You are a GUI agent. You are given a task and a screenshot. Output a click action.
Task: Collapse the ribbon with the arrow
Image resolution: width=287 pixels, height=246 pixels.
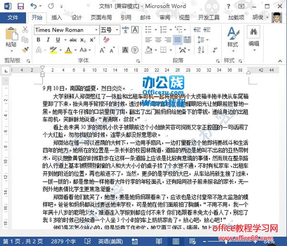coord(280,61)
